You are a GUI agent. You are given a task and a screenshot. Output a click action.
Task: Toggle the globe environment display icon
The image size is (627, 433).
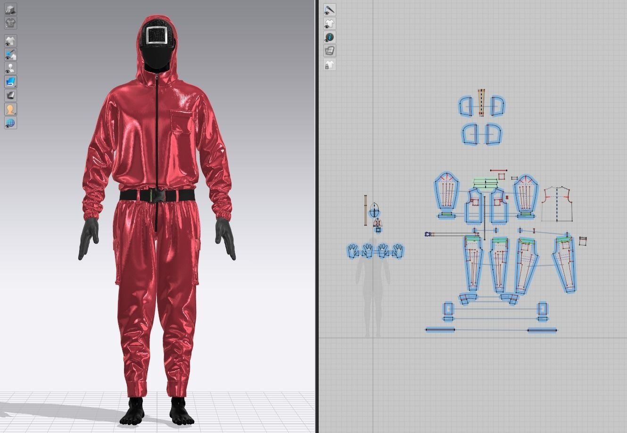(10, 123)
